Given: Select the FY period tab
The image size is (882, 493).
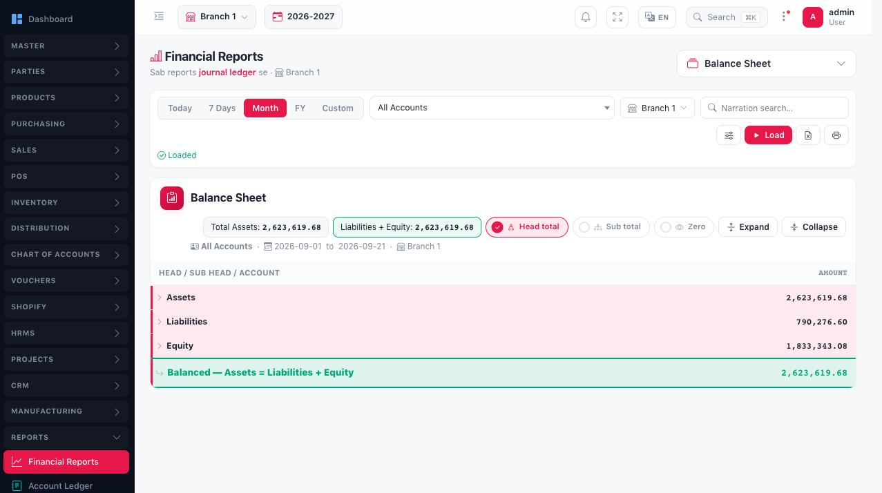Looking at the screenshot, I should [x=300, y=108].
